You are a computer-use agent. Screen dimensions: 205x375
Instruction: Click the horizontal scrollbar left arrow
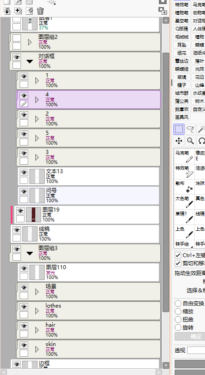tap(3, 372)
